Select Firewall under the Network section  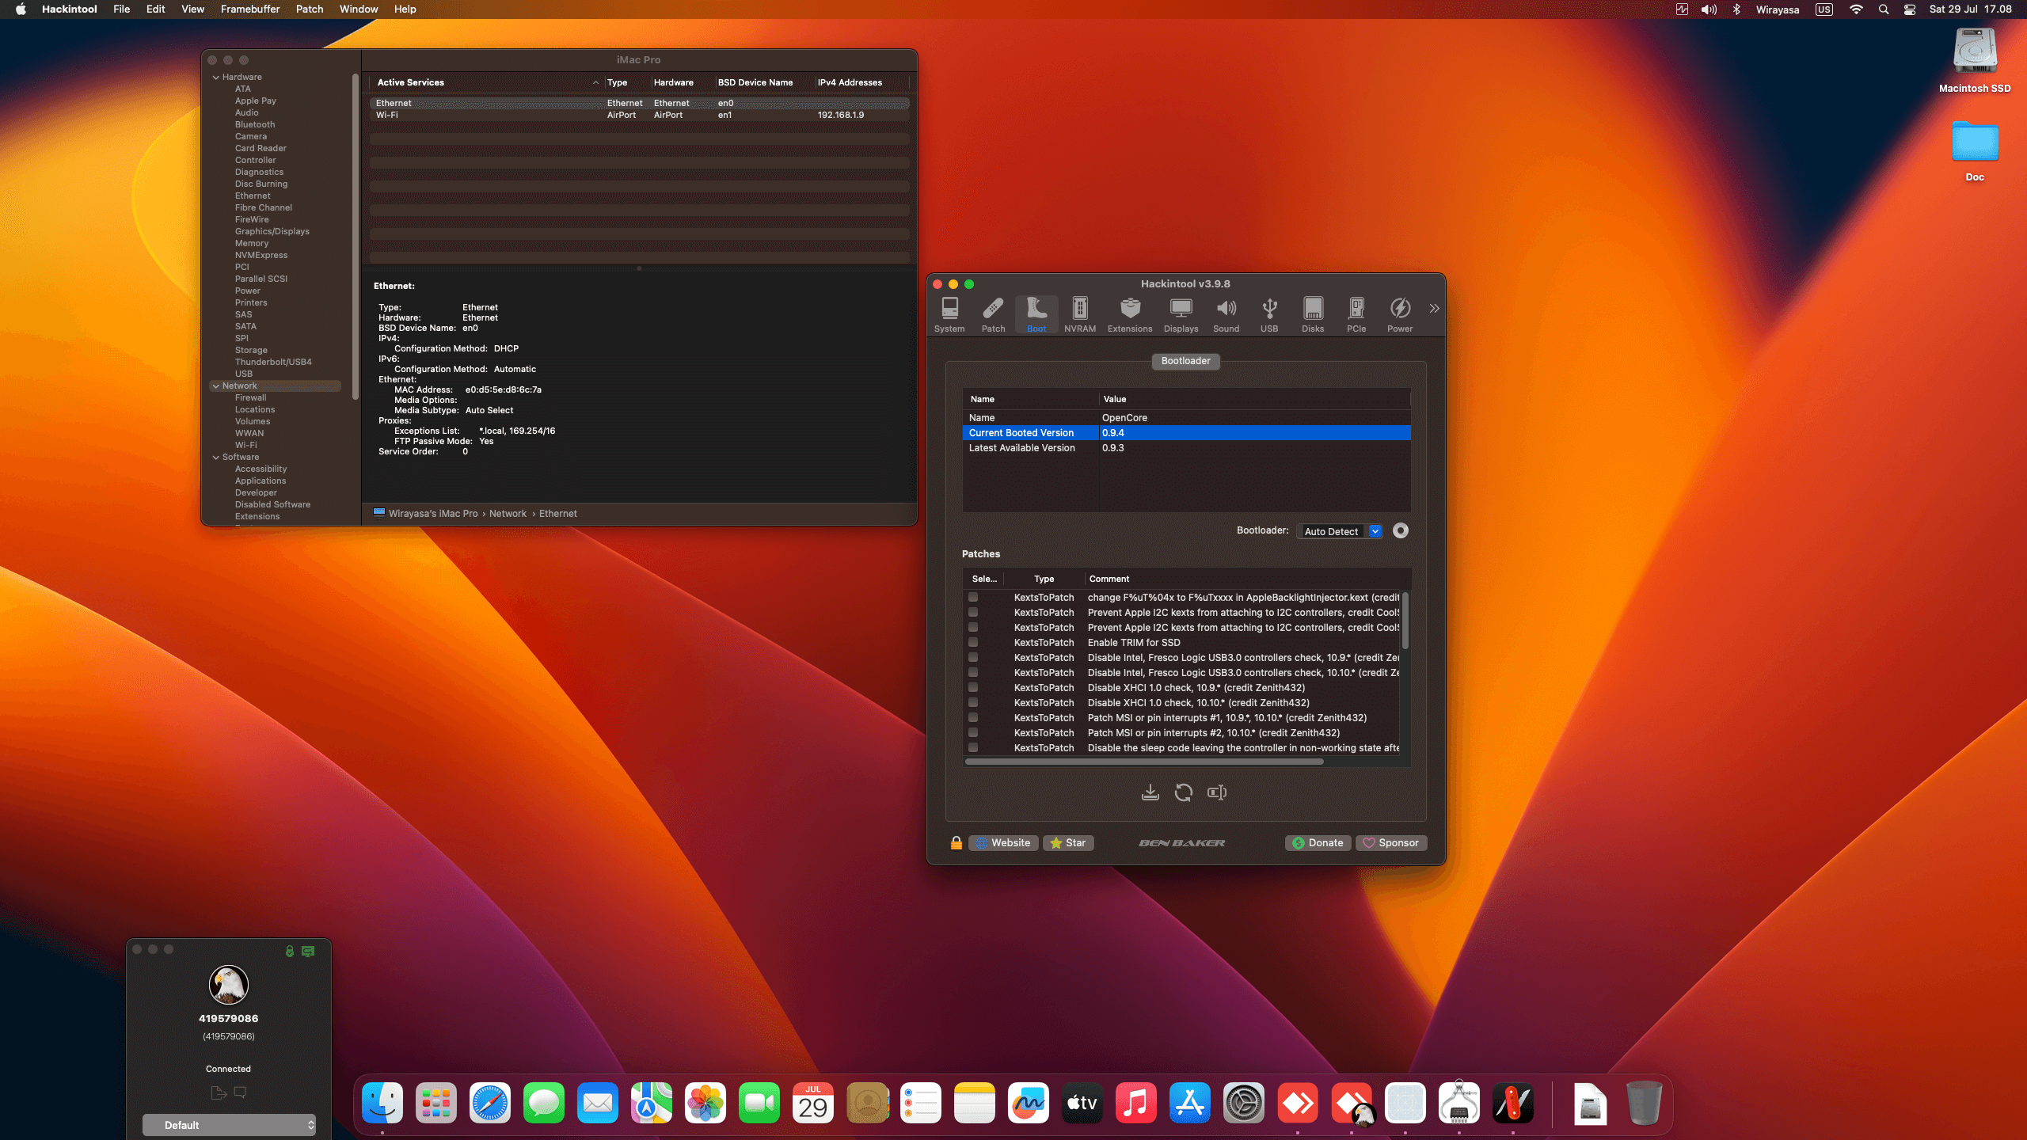pos(250,397)
